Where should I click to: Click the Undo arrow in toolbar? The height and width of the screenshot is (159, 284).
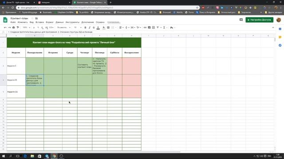pyautogui.click(x=5, y=27)
